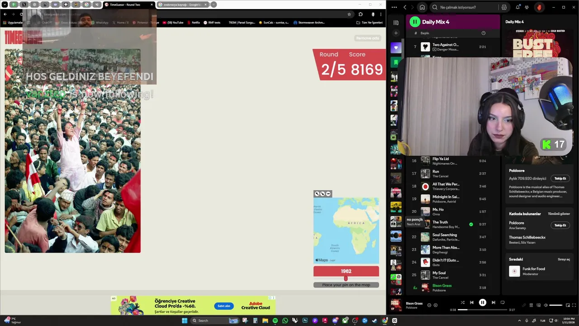Bookmark this page with the star icon
Screen dimensions: 579x326
coord(349,14)
